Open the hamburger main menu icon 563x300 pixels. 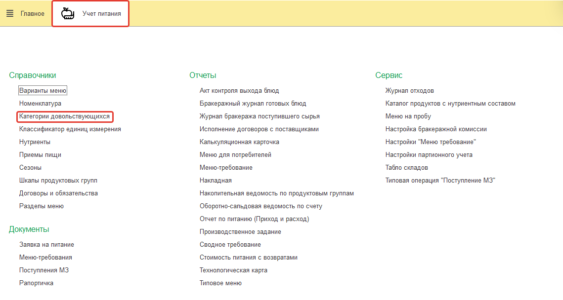[10, 13]
